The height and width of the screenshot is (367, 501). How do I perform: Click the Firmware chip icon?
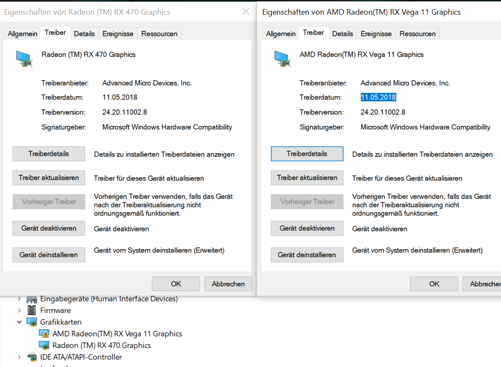click(32, 310)
